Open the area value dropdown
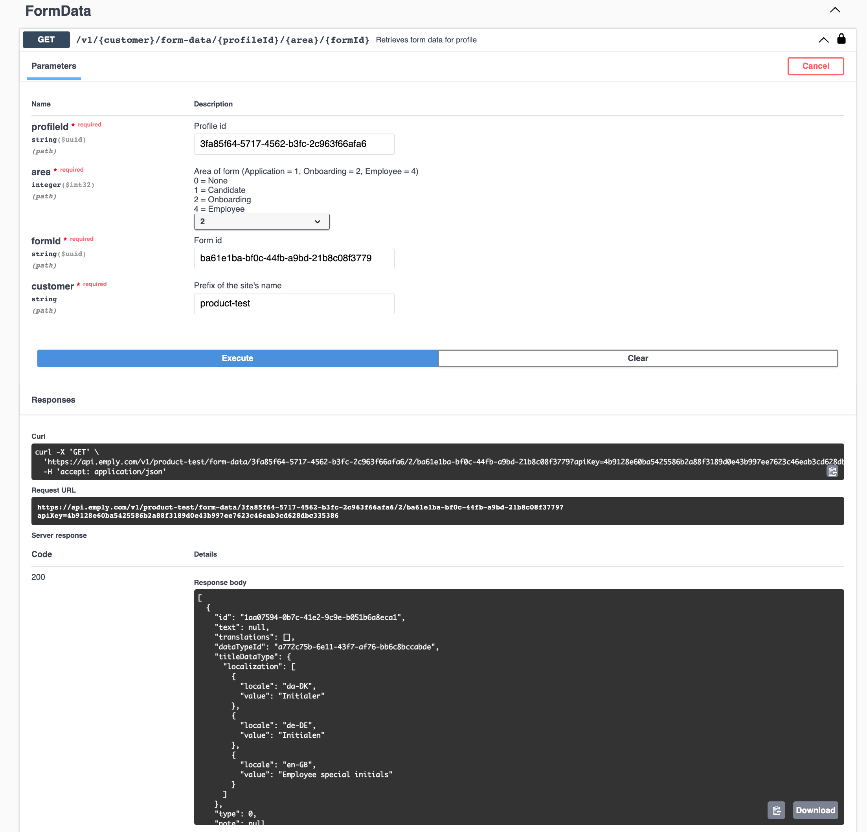 coord(261,222)
